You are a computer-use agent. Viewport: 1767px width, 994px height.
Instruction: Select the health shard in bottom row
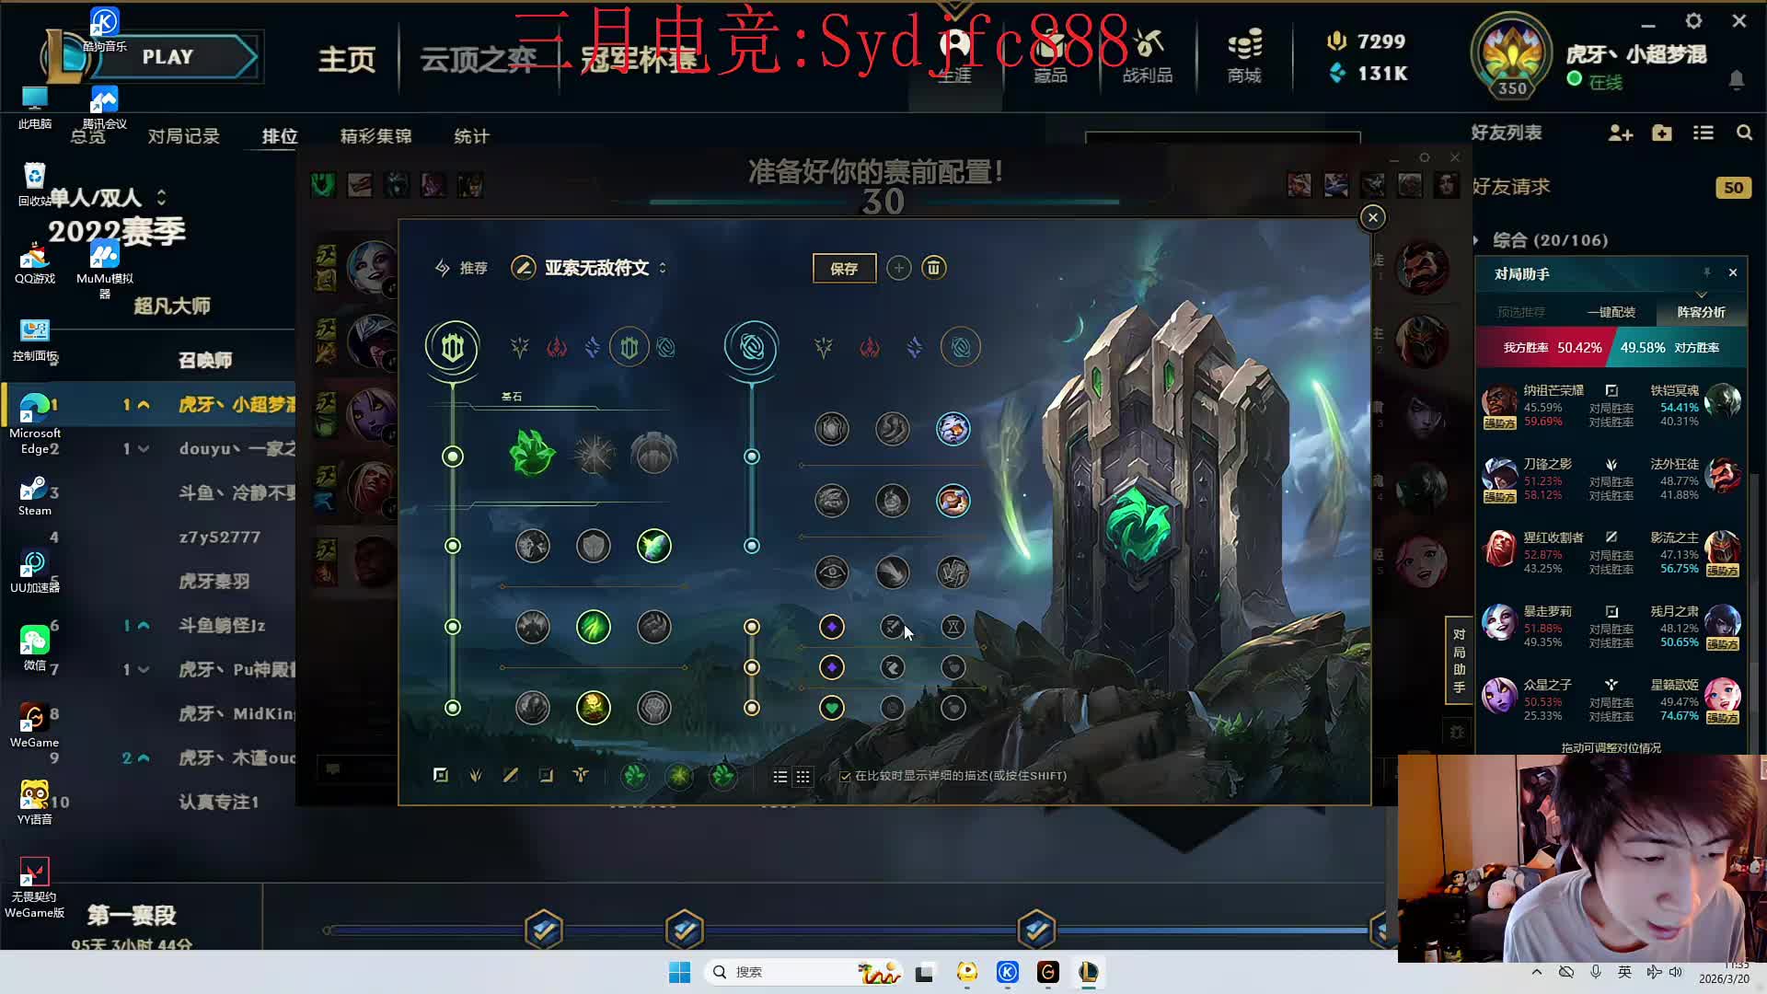point(831,708)
